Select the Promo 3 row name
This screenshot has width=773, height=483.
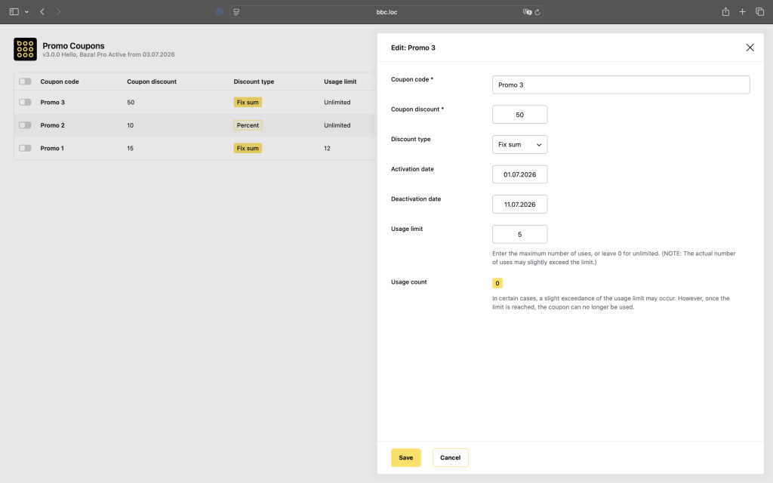click(x=52, y=102)
